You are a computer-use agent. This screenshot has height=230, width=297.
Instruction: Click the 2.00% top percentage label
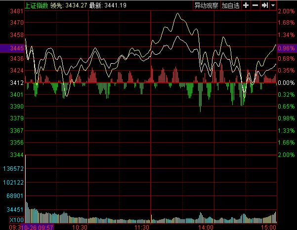click(286, 11)
